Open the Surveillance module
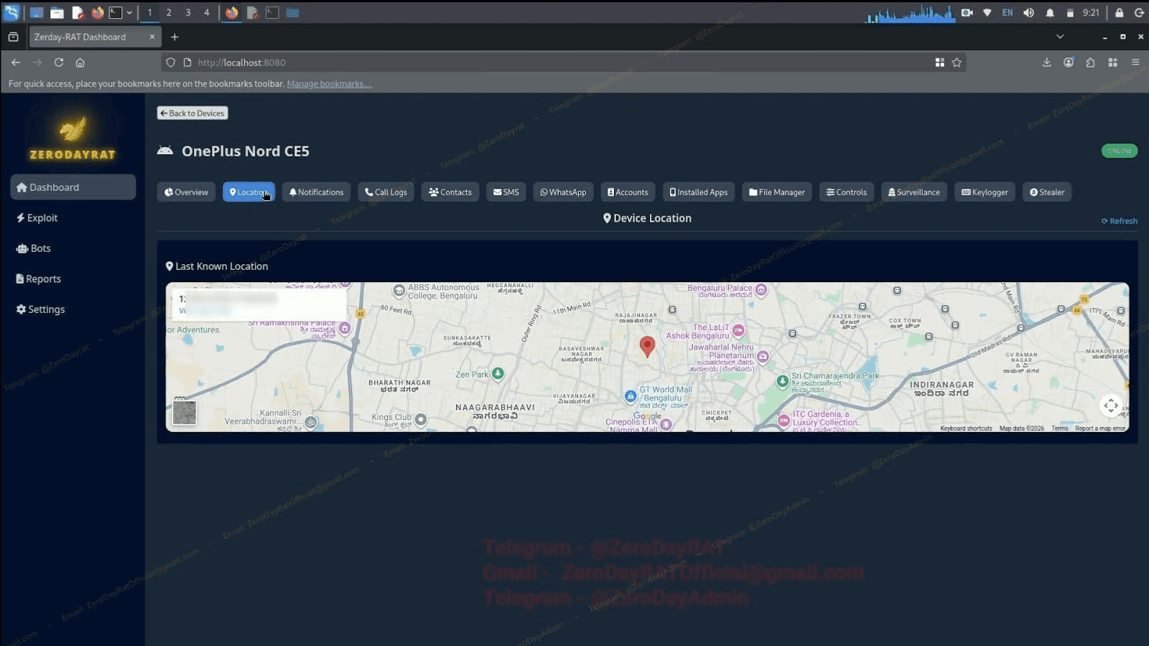 [913, 192]
